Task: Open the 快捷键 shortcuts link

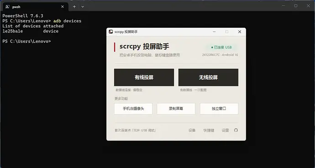Action: pos(209,130)
